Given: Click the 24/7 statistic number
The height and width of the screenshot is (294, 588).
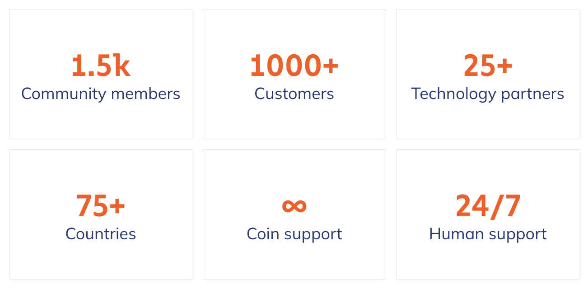Looking at the screenshot, I should coord(488,206).
